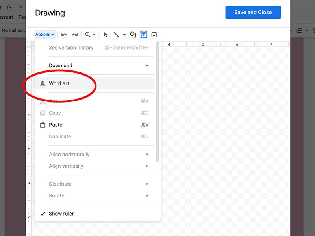Choose the Select arrow tool
This screenshot has height=236, width=315.
click(x=106, y=35)
